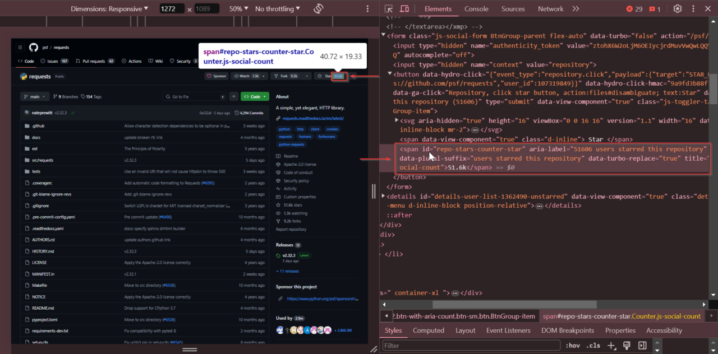Switch to the Console tab
This screenshot has height=354, width=718.
click(x=476, y=9)
